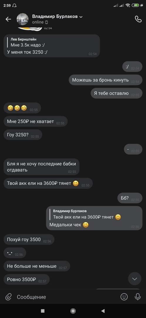This screenshot has height=318, width=146.
Task: Select message Можешь за бронь кинуть
Action: 106,80
